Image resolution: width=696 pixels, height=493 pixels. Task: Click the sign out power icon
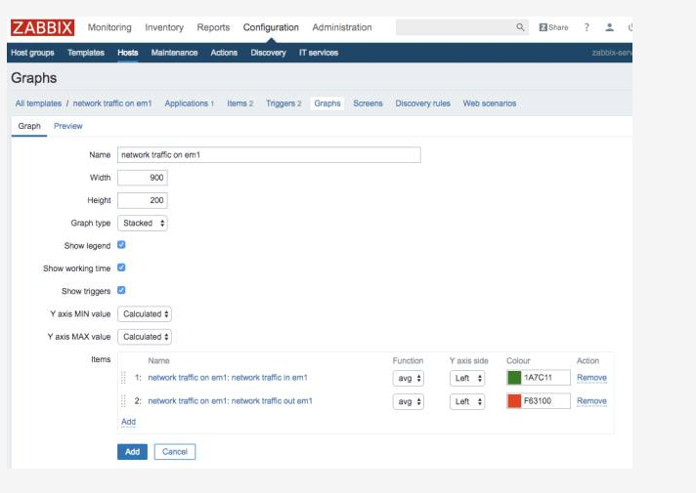click(630, 27)
